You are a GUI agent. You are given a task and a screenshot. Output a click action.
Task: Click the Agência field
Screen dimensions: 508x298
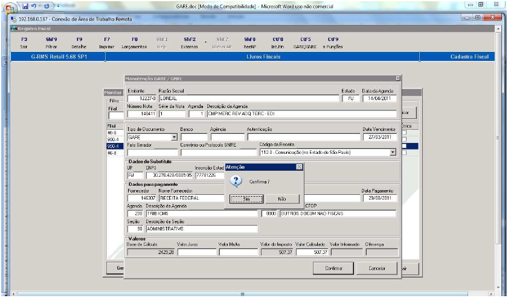[x=227, y=137]
